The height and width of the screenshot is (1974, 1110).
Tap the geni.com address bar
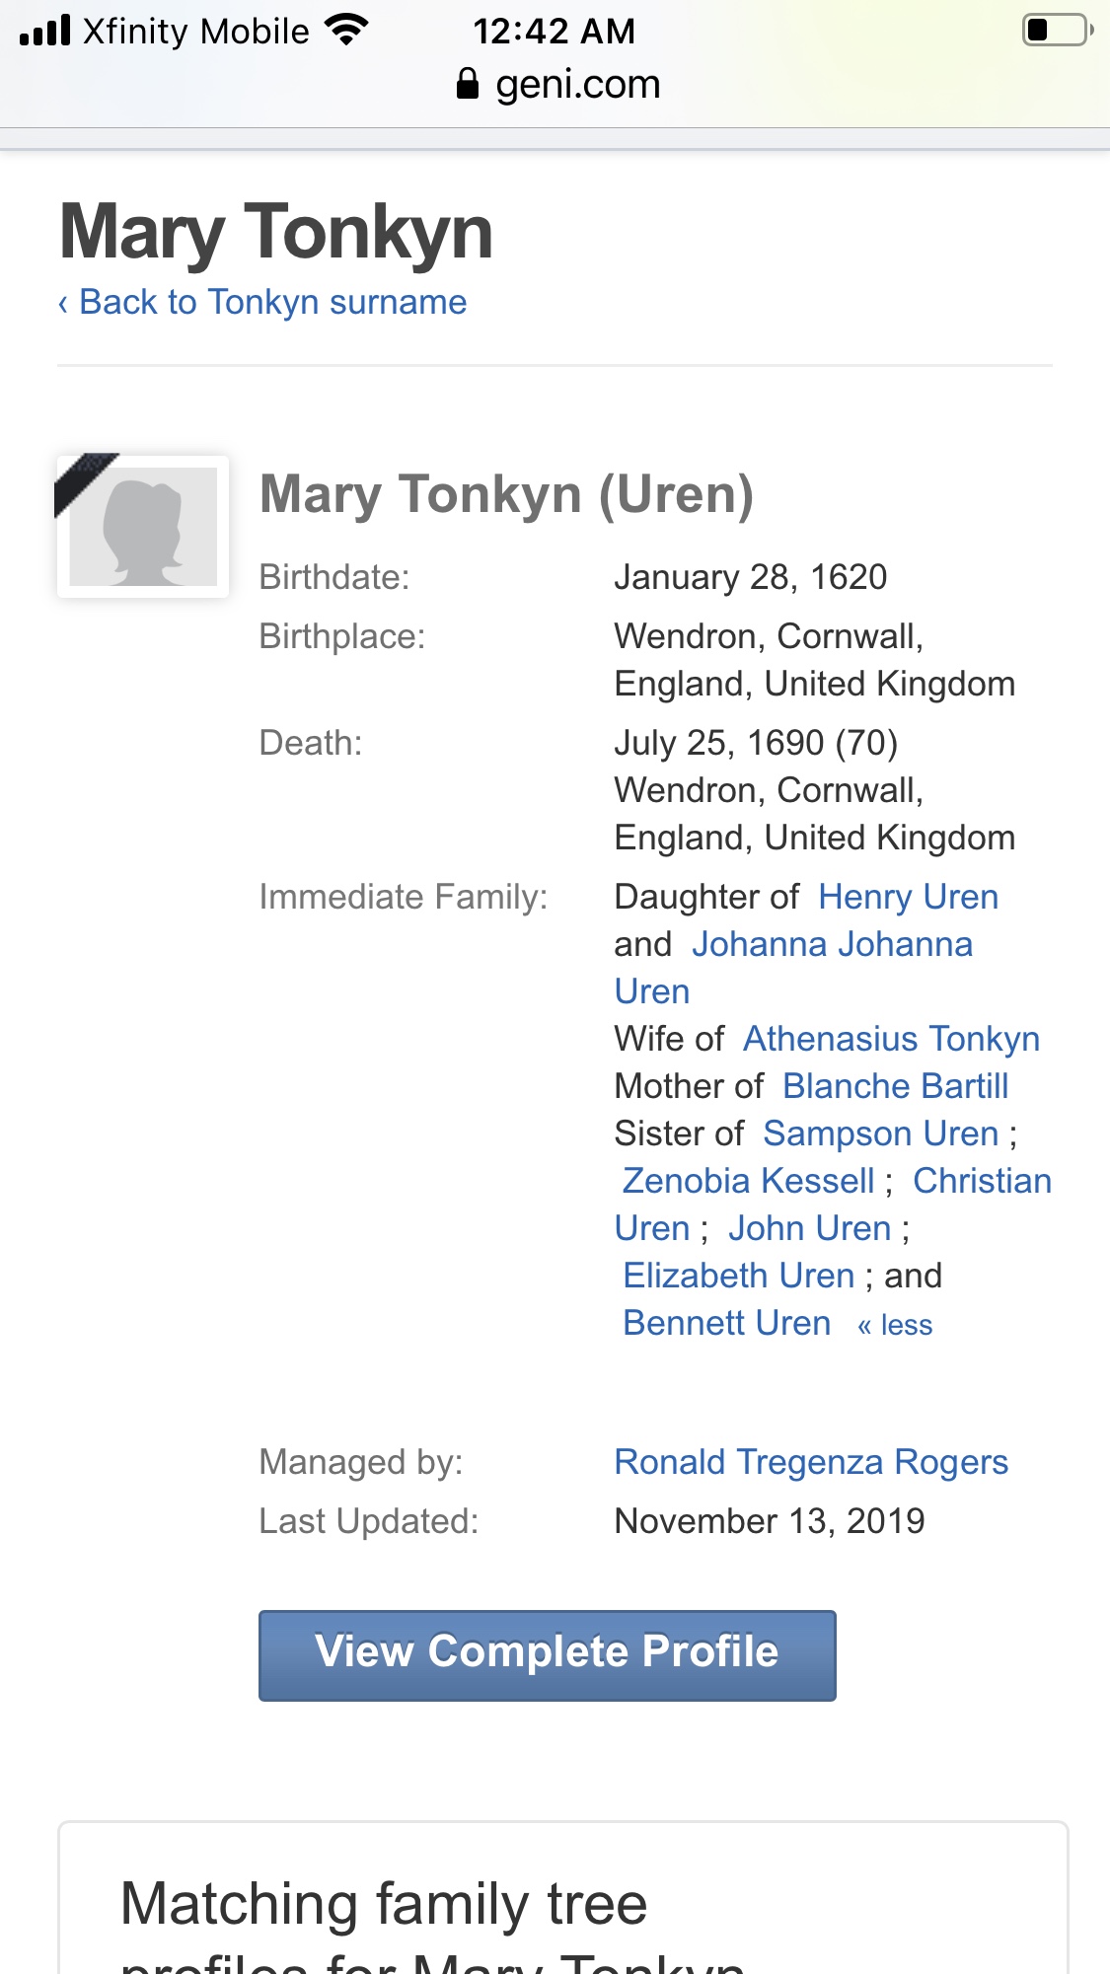(577, 85)
